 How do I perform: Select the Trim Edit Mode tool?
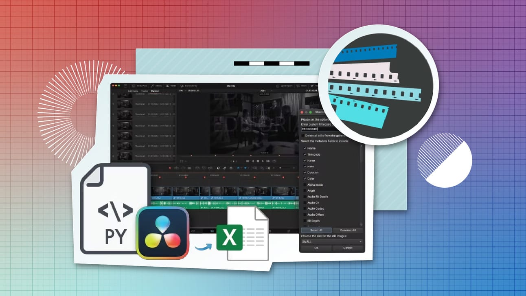point(177,168)
